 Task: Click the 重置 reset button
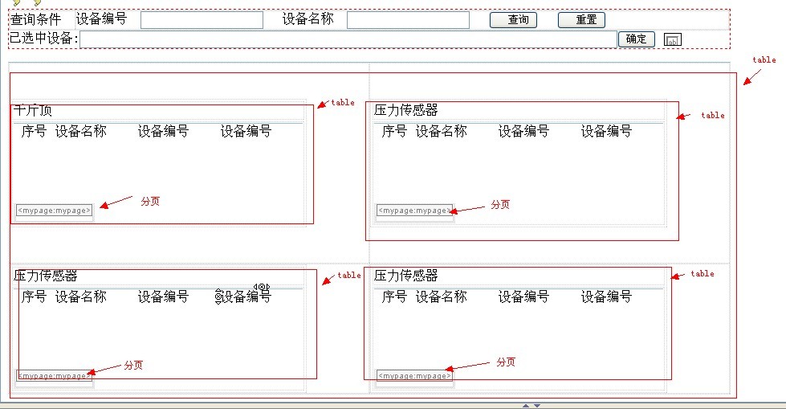pos(581,20)
